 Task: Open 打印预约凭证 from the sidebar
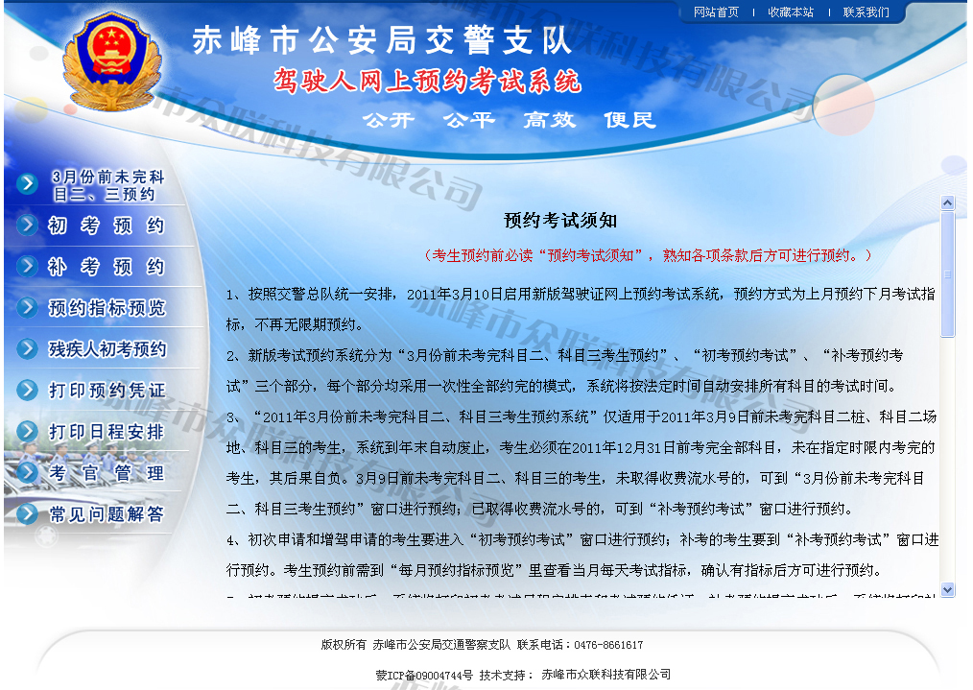point(107,391)
